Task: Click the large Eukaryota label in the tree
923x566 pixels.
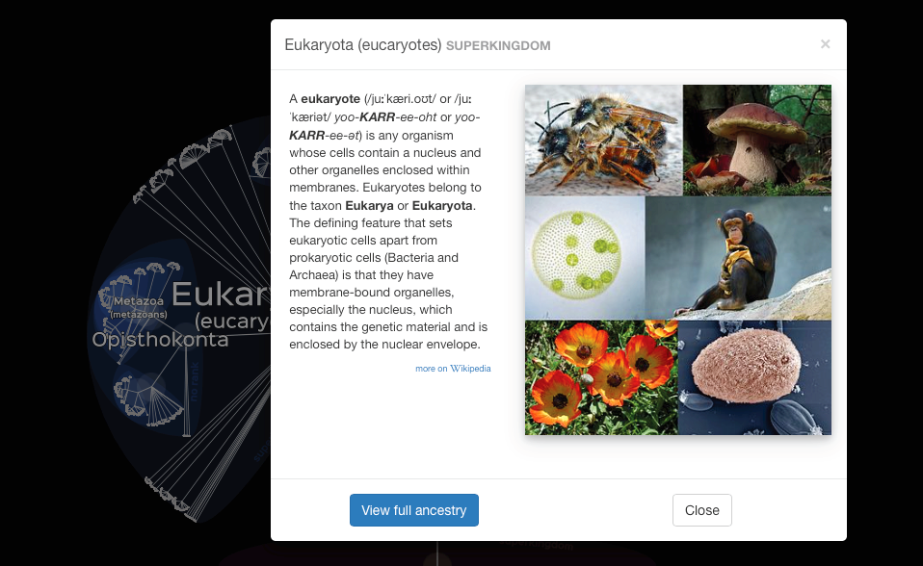Action: point(221,294)
